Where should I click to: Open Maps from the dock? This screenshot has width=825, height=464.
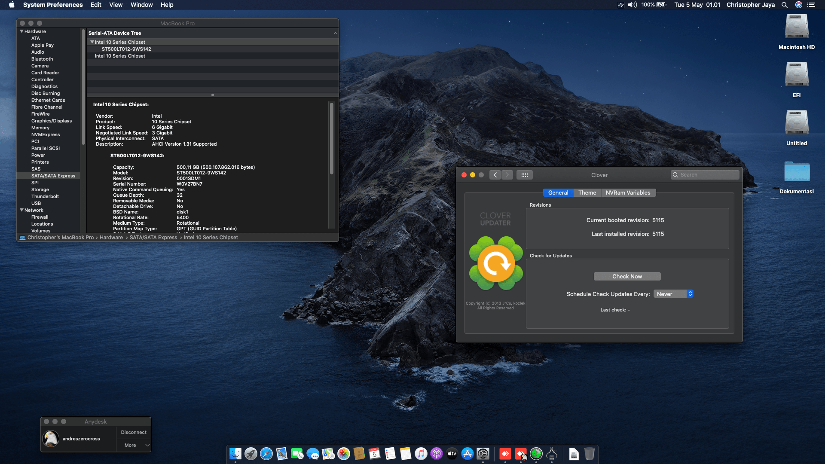click(328, 454)
